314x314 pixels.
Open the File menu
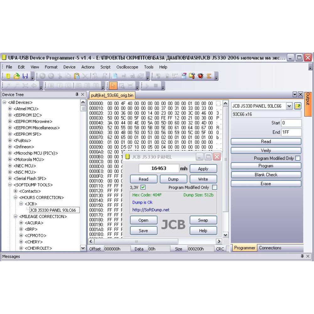(x=9, y=67)
